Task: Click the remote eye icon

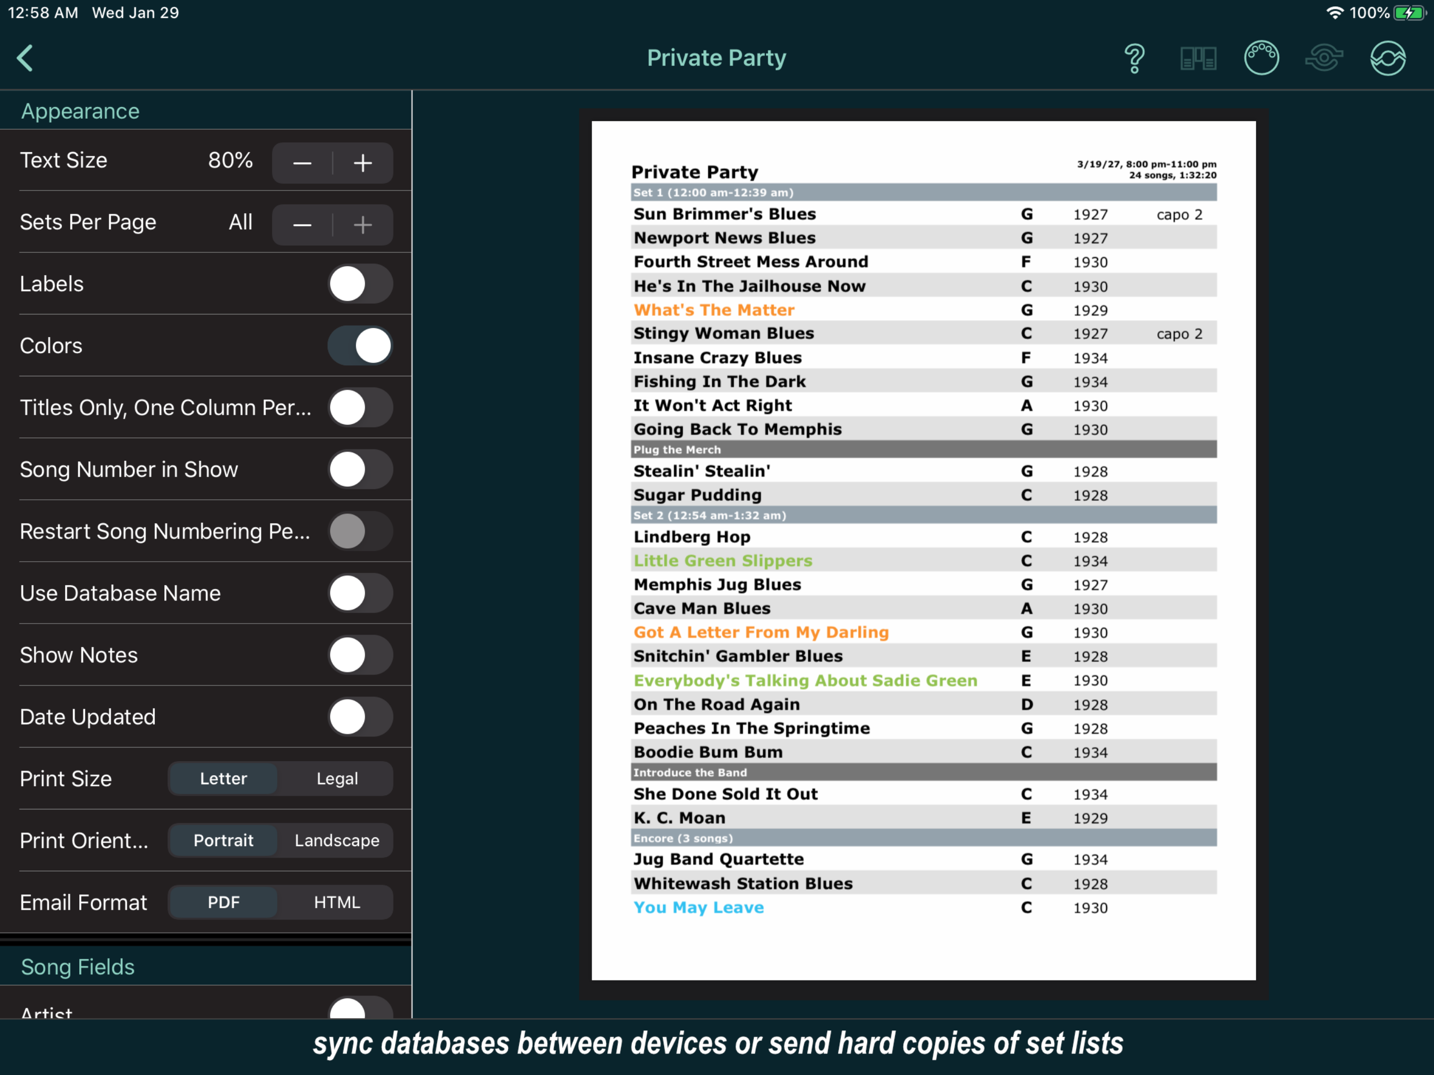Action: click(x=1323, y=58)
